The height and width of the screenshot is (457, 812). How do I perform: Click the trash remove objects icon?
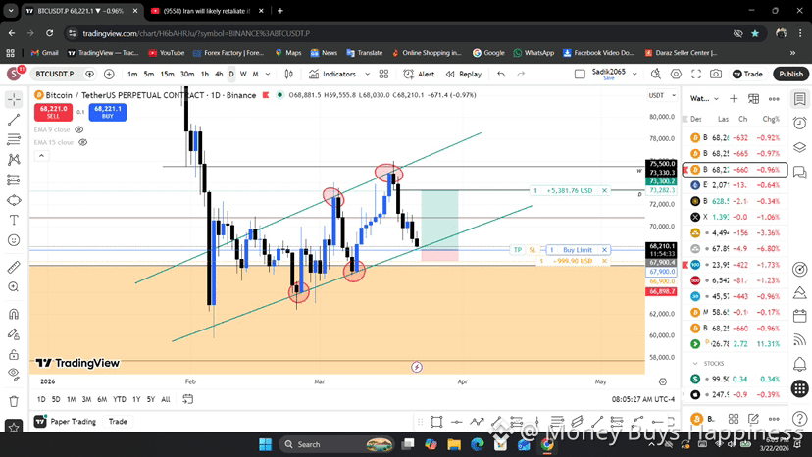point(14,401)
